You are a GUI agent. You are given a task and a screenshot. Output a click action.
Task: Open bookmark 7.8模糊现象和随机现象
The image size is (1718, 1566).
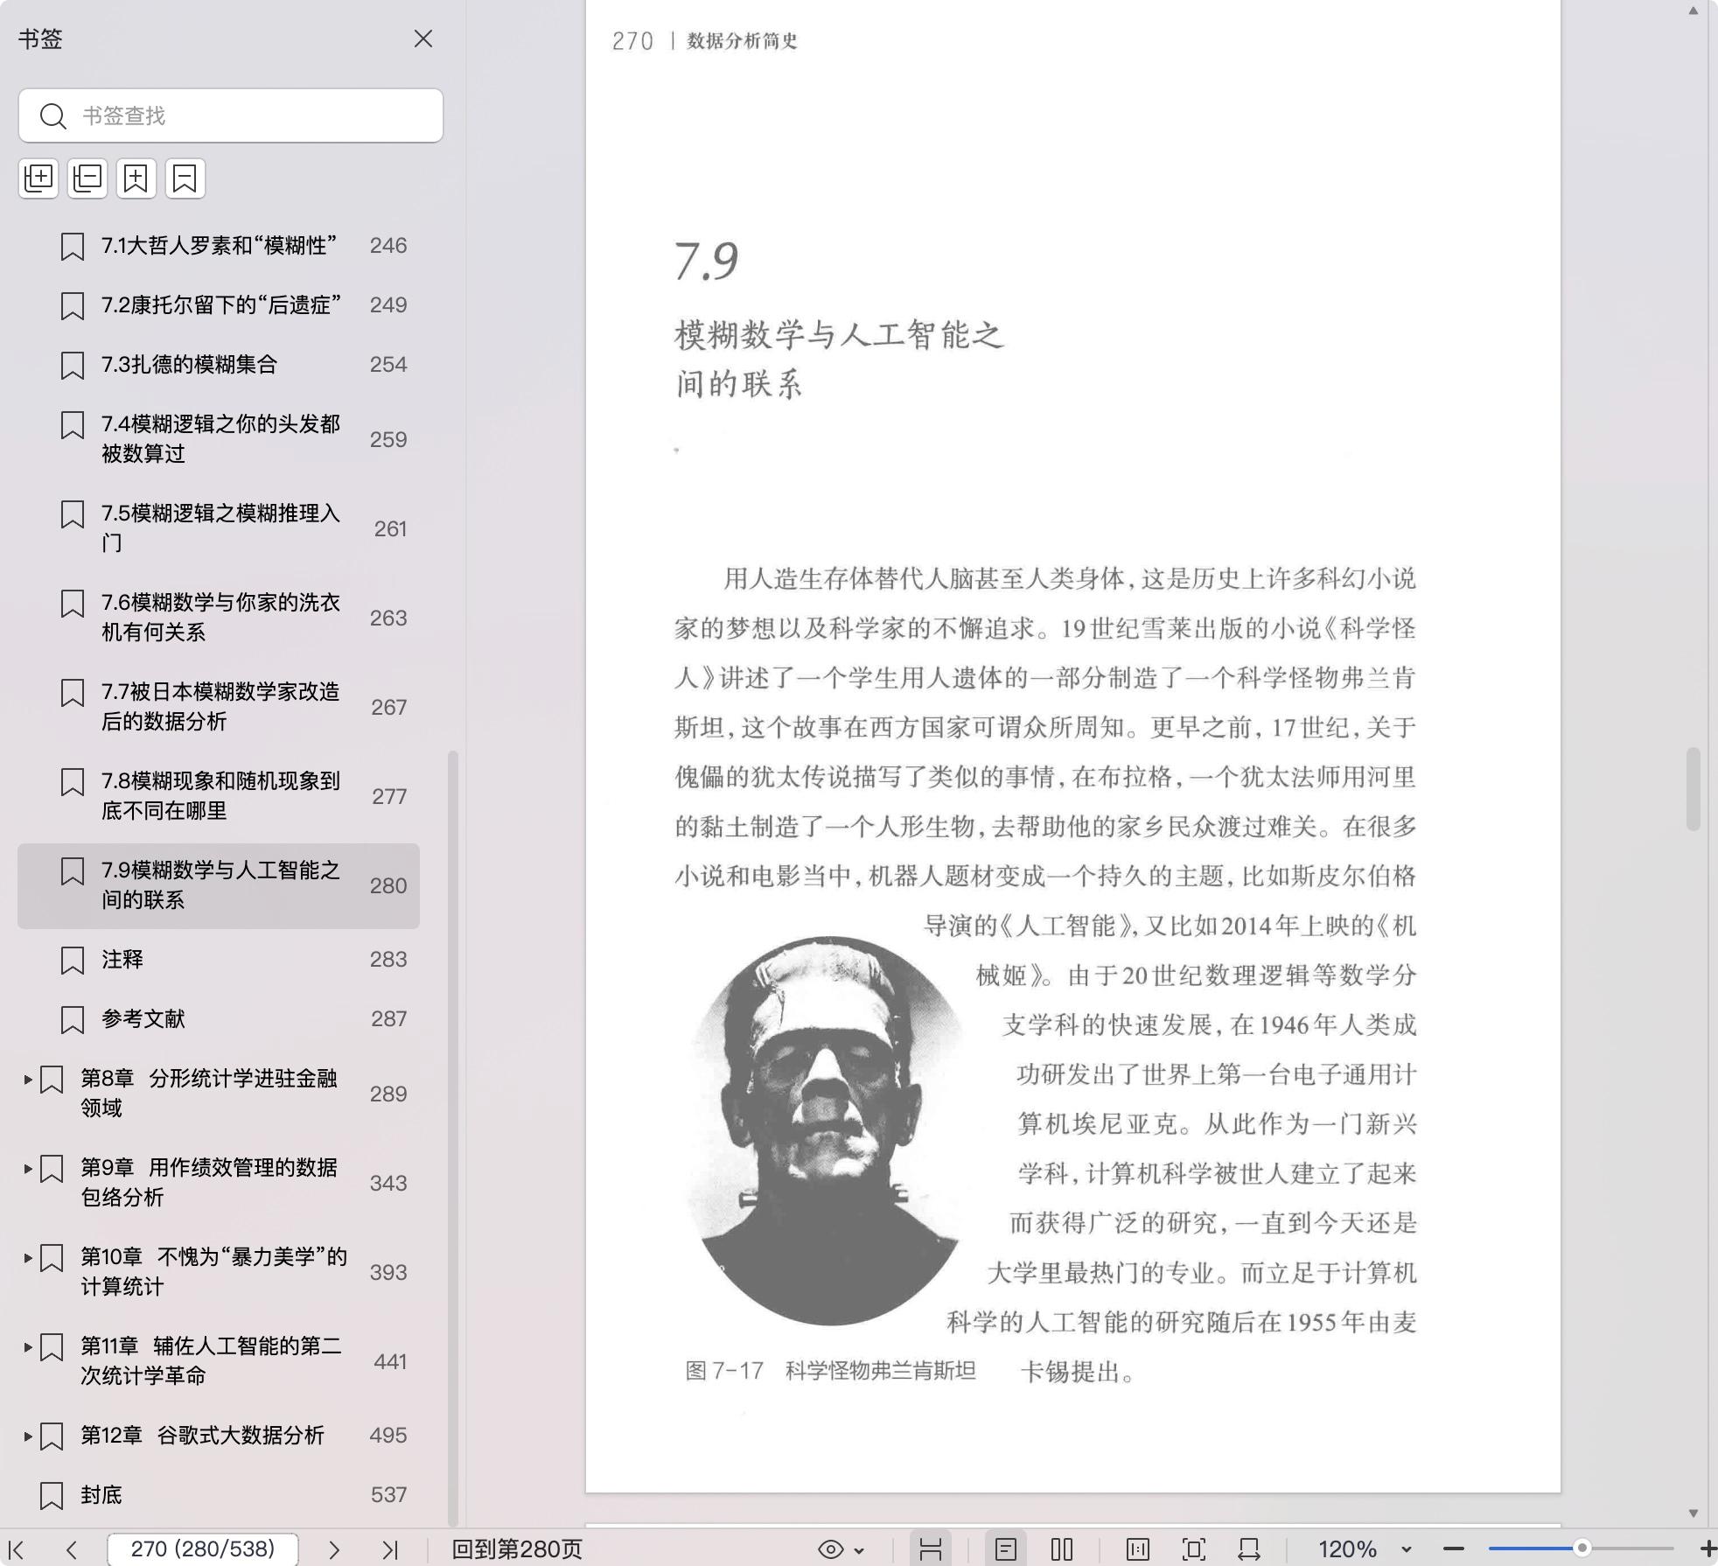tap(220, 796)
